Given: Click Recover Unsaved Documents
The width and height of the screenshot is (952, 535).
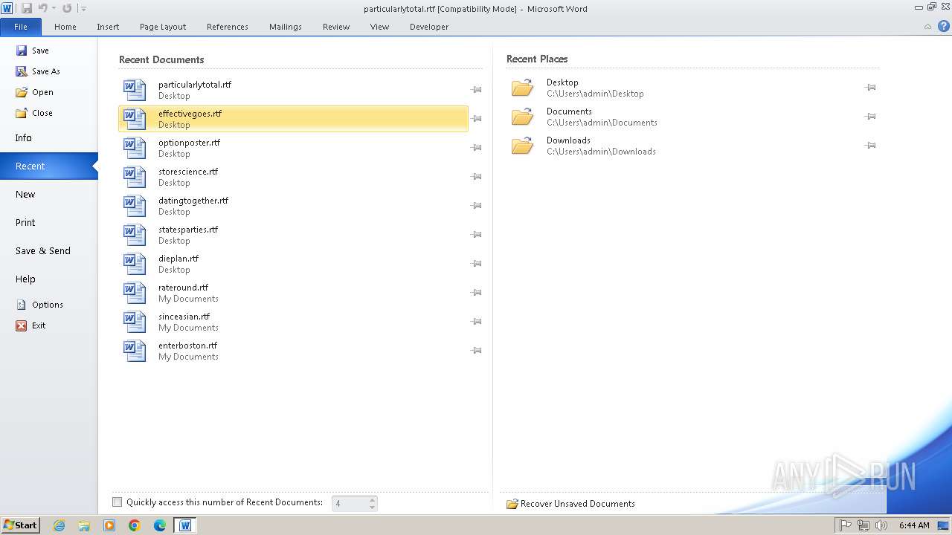Looking at the screenshot, I should [570, 504].
